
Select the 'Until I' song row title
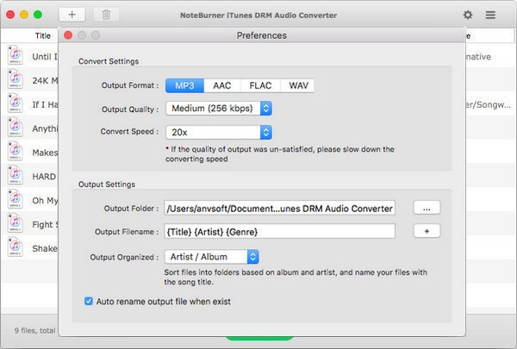pyautogui.click(x=45, y=56)
